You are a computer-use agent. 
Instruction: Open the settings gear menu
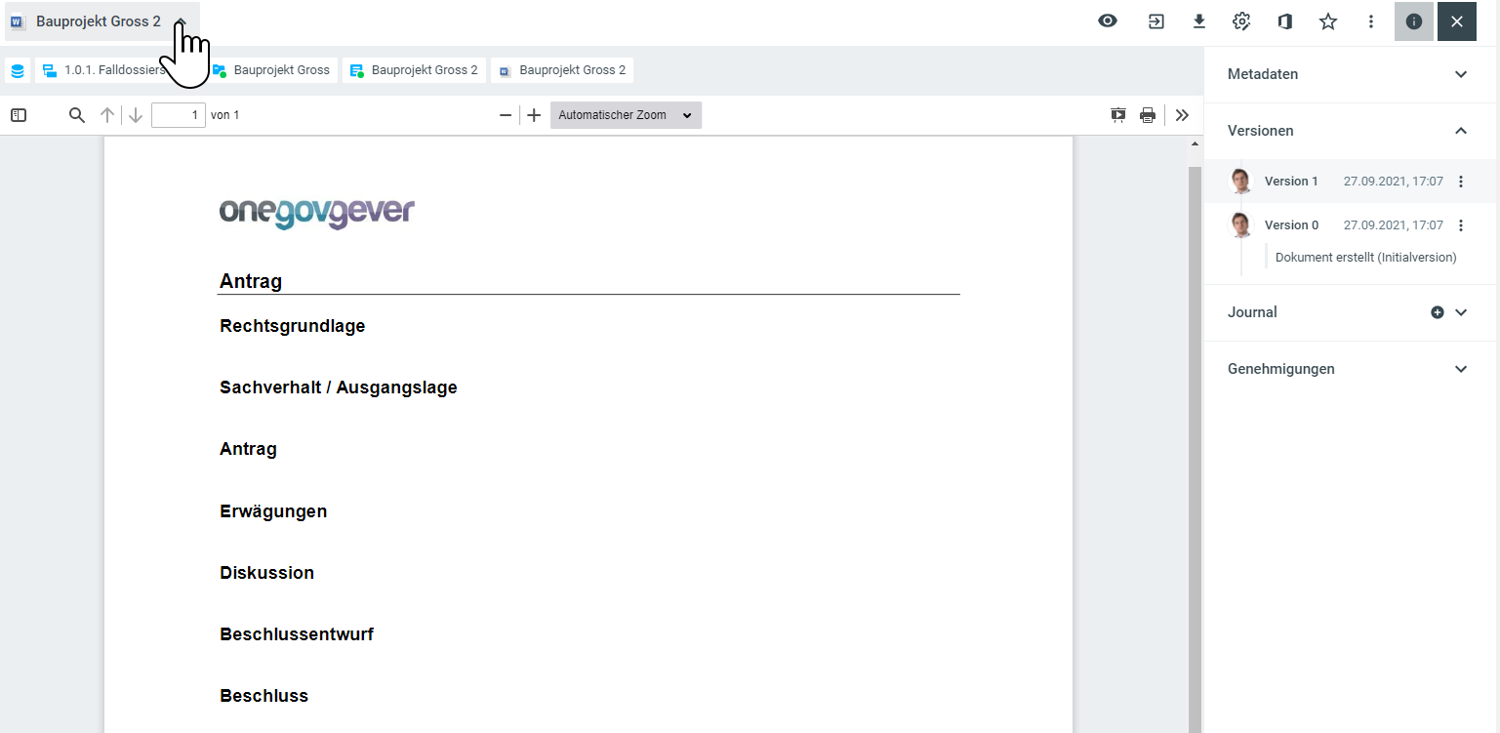(x=1241, y=21)
